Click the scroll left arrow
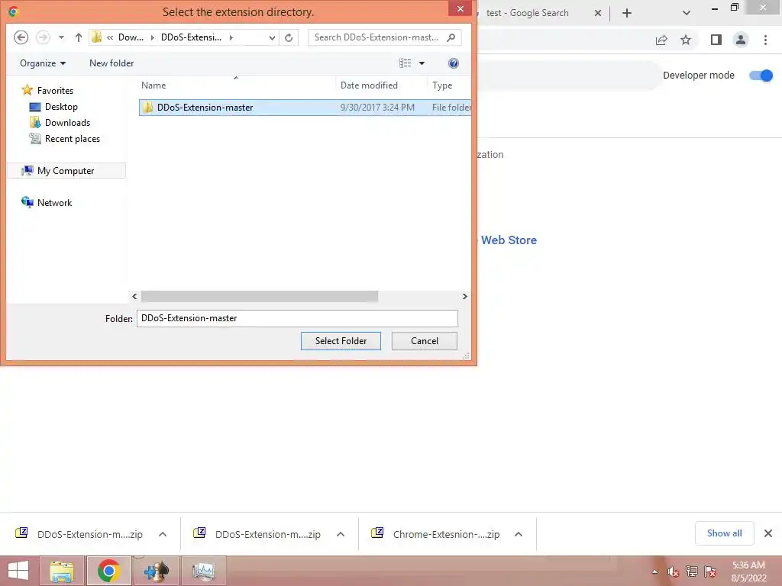The width and height of the screenshot is (782, 586). tap(134, 297)
